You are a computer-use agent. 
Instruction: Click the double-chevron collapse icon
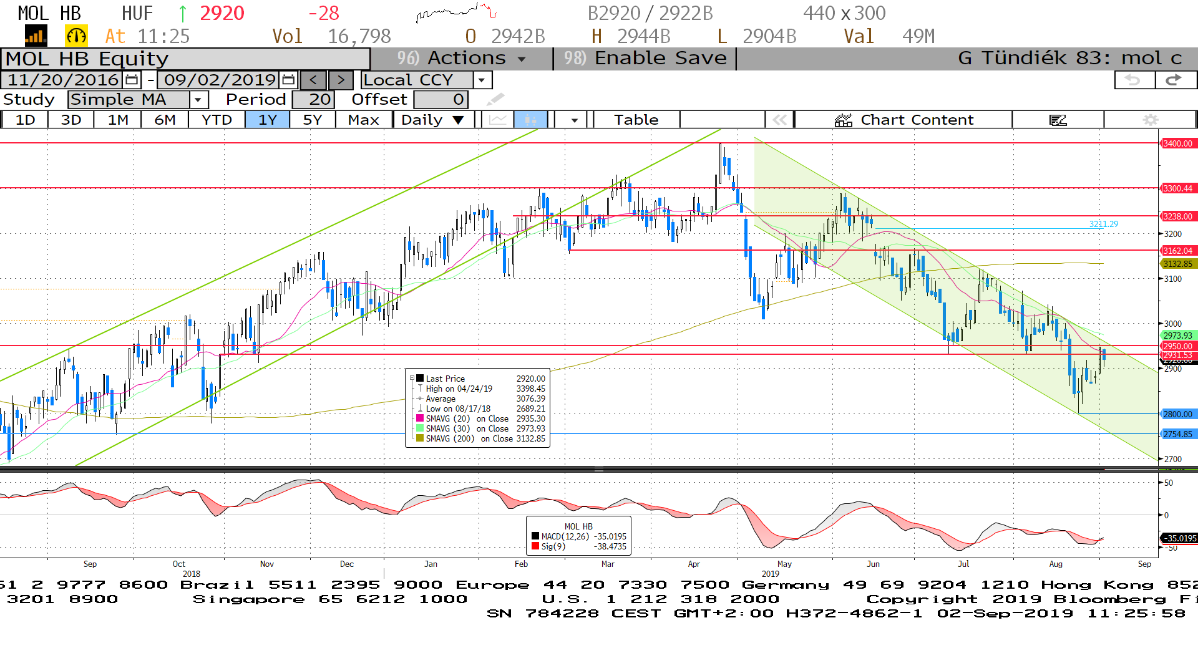coord(779,120)
